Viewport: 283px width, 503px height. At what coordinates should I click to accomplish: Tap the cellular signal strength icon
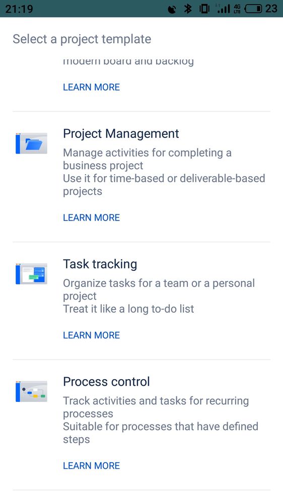223,9
